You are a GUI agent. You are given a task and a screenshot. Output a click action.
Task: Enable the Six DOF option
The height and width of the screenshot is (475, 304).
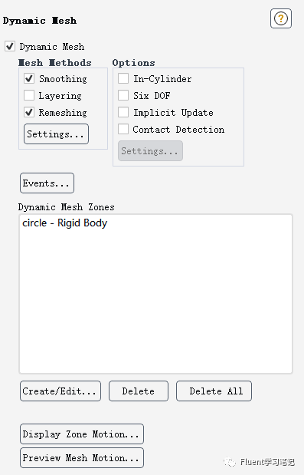[x=123, y=95]
